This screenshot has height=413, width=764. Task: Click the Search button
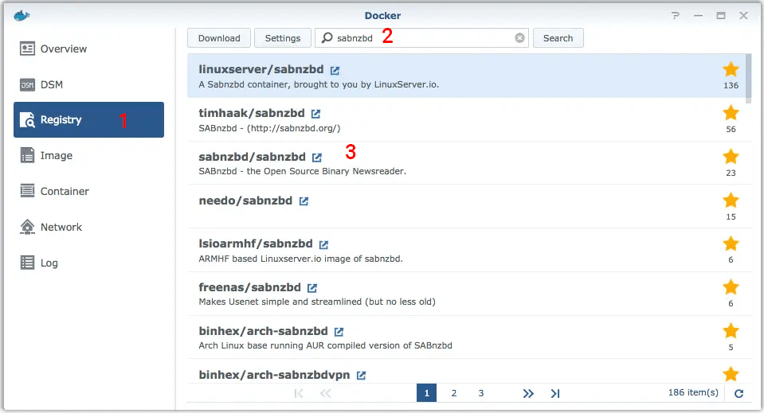[558, 38]
